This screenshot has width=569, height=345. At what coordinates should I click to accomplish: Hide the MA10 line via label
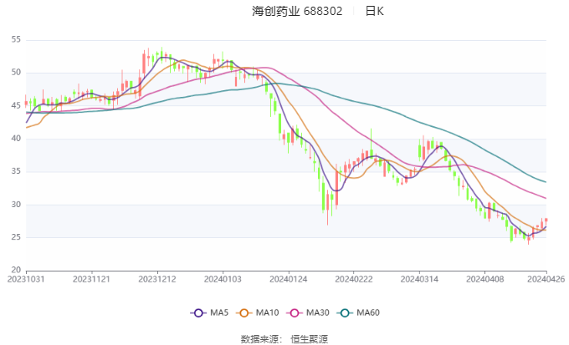coord(267,312)
